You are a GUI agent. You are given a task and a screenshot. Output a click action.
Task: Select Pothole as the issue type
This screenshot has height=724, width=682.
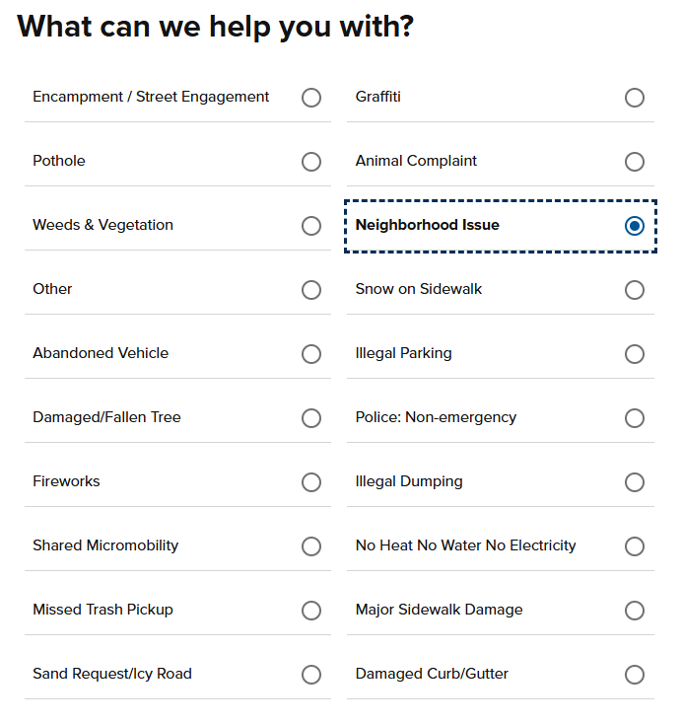311,162
